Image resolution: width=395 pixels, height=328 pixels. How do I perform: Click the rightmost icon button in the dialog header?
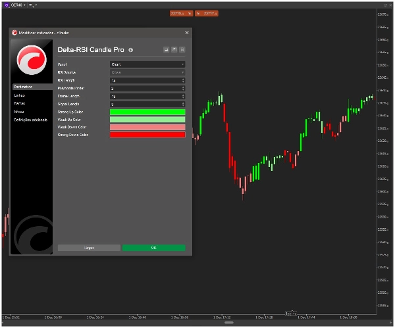pyautogui.click(x=182, y=49)
